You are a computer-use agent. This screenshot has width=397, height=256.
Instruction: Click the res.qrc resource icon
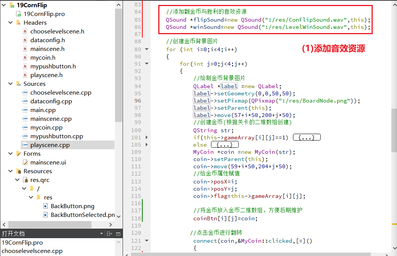[x=25, y=180]
